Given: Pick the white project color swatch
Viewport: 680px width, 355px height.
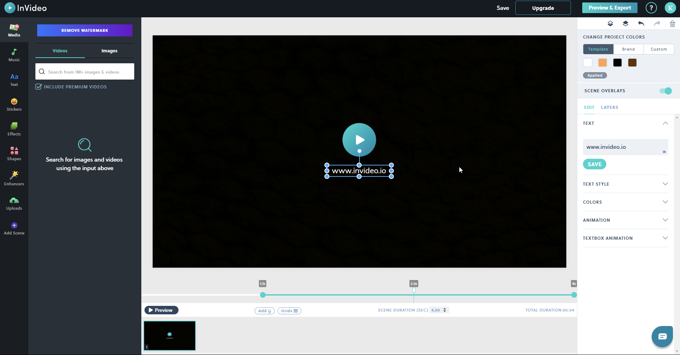Looking at the screenshot, I should pyautogui.click(x=588, y=63).
